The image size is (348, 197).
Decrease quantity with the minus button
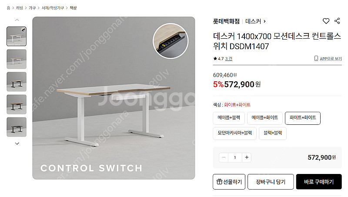pyautogui.click(x=224, y=157)
